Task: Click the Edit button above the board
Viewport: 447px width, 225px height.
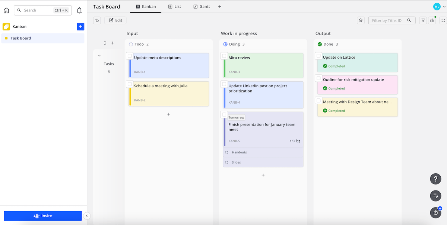Action: 115,20
